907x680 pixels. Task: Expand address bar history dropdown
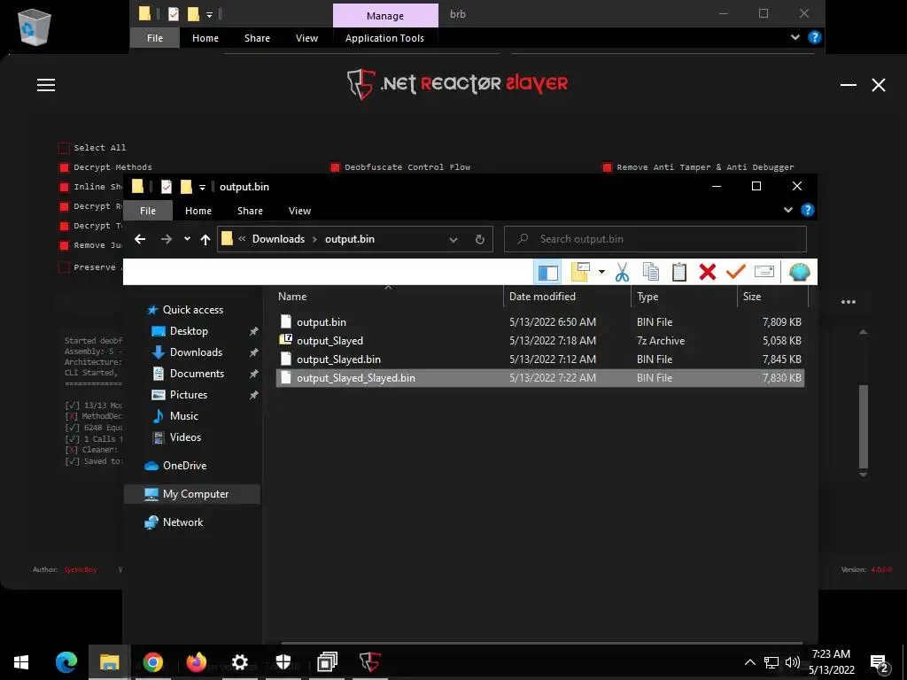click(x=453, y=239)
